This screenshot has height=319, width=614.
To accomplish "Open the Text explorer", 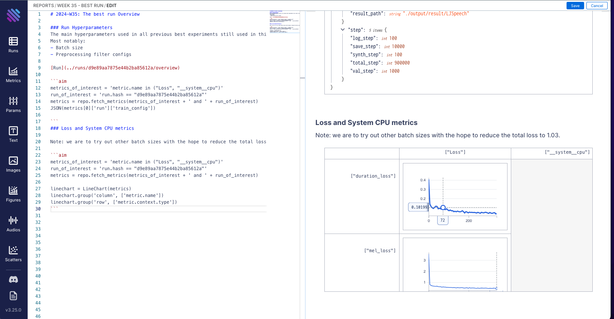I will click(x=13, y=134).
